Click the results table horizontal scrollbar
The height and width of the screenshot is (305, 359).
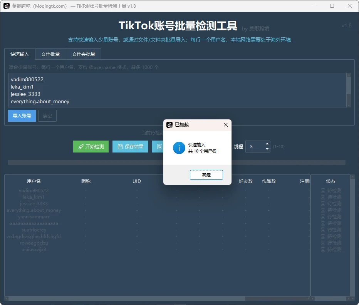pyautogui.click(x=157, y=298)
